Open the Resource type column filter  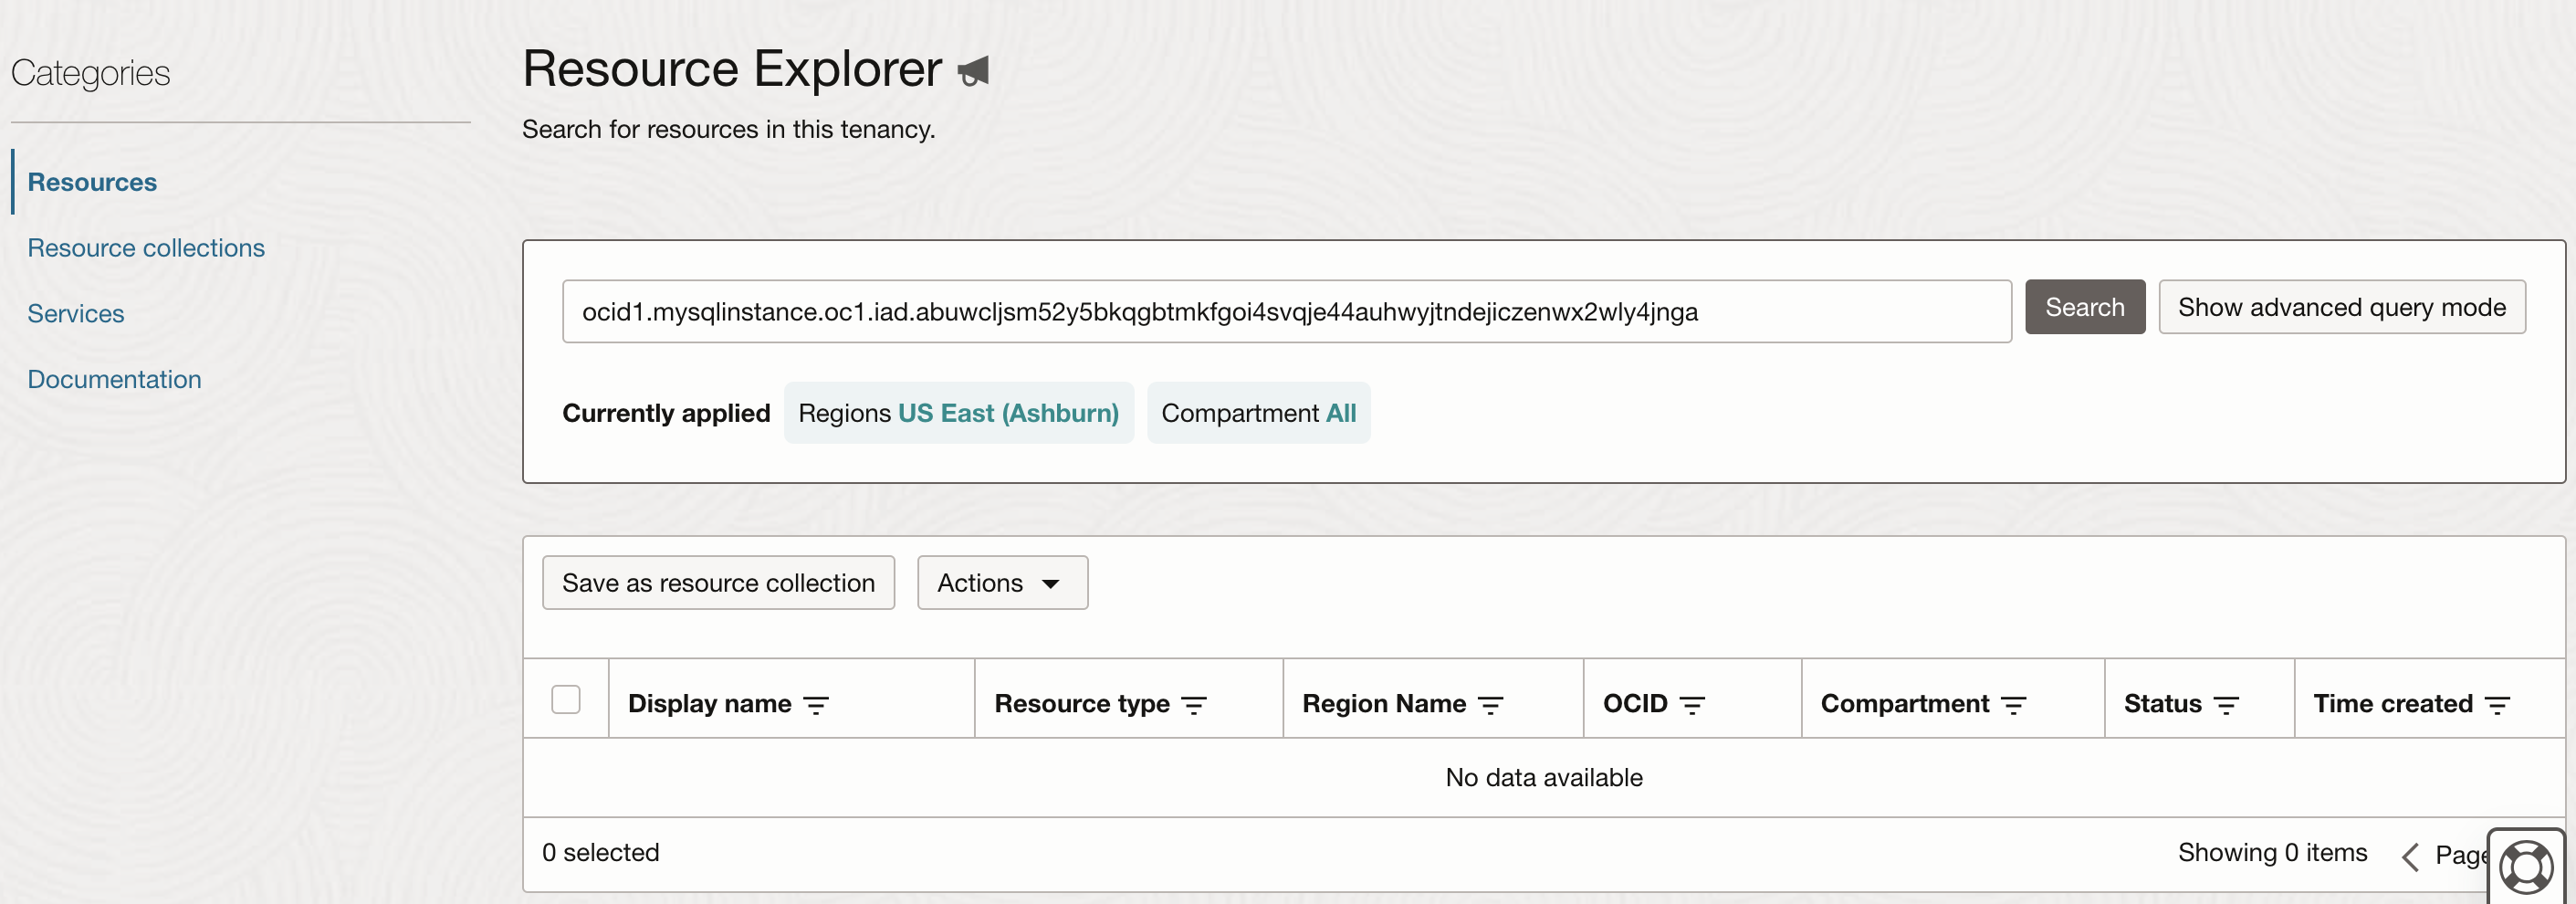pos(1196,703)
